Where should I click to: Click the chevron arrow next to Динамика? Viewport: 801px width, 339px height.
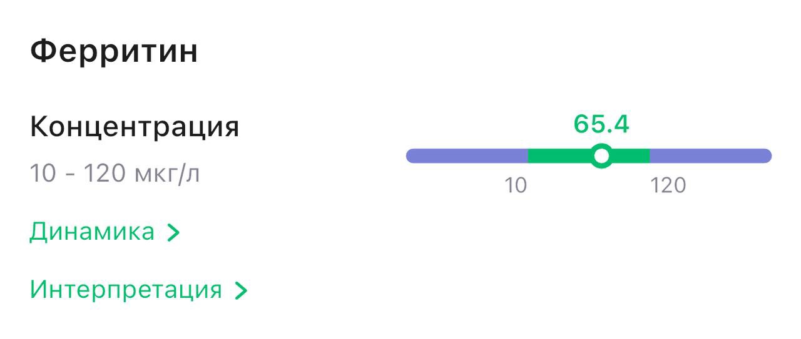pyautogui.click(x=174, y=233)
